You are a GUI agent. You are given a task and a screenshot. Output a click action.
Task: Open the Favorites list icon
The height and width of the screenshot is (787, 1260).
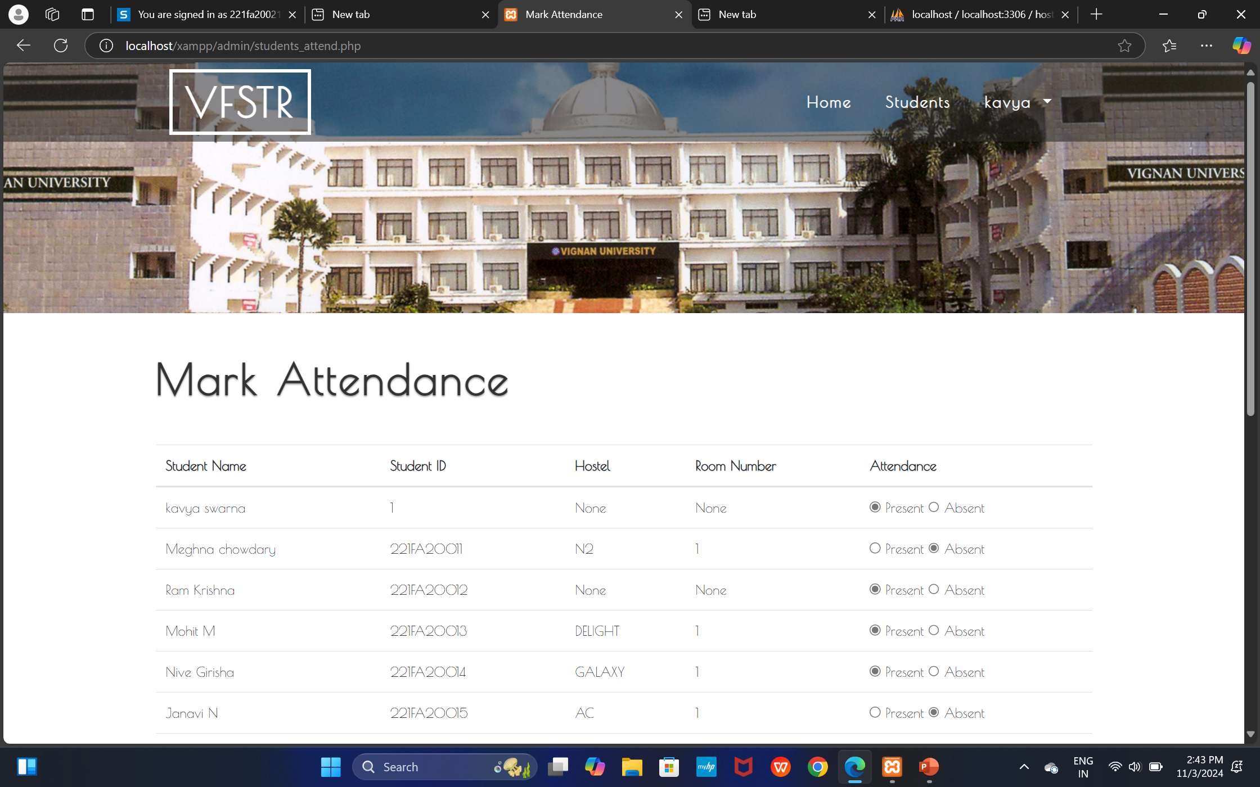point(1169,46)
